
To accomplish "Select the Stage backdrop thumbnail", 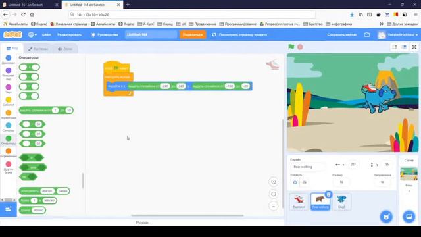I will [409, 174].
